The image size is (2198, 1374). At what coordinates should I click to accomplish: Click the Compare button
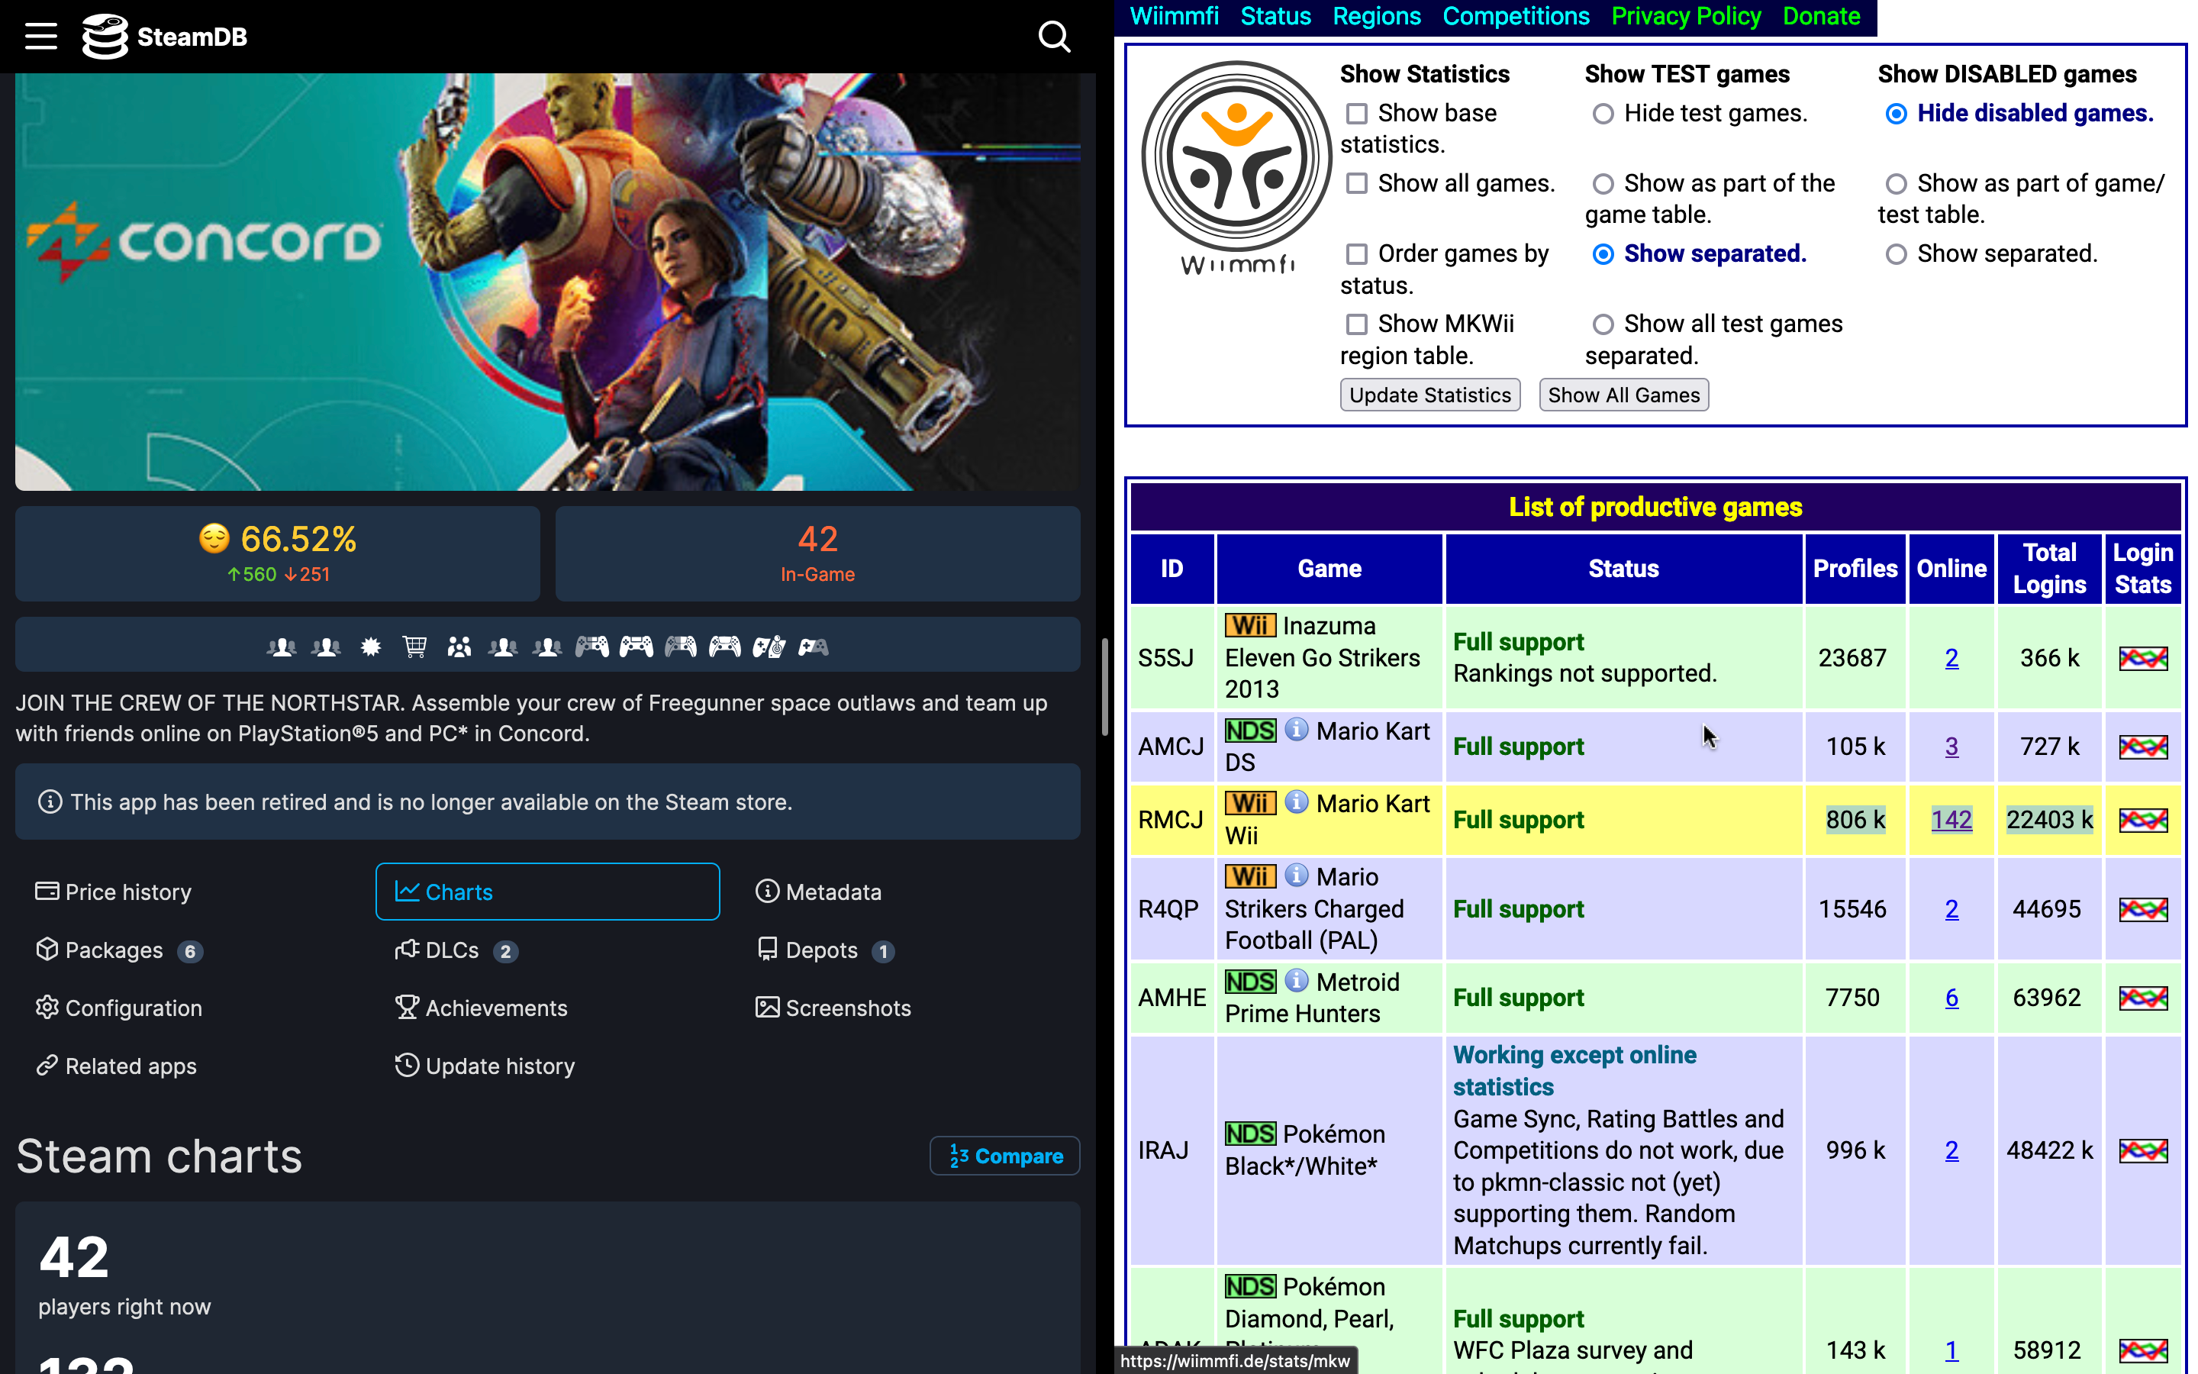(1004, 1156)
